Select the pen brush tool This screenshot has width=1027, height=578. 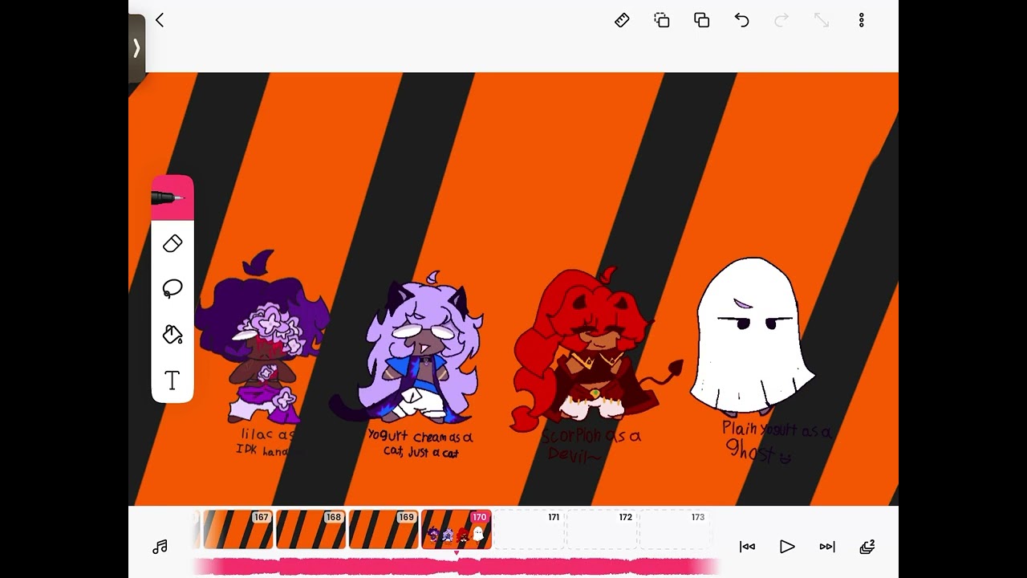coord(173,197)
